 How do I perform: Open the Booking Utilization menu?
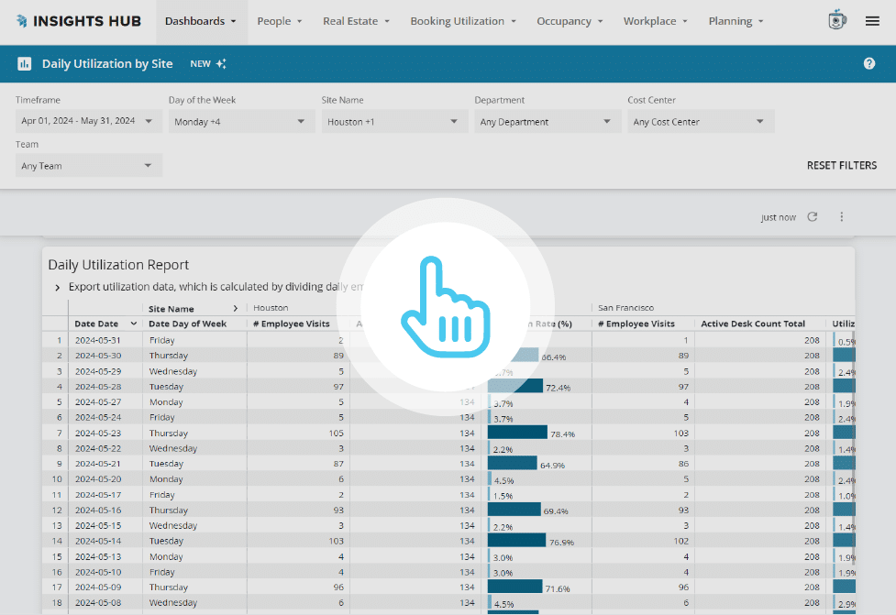click(x=462, y=20)
